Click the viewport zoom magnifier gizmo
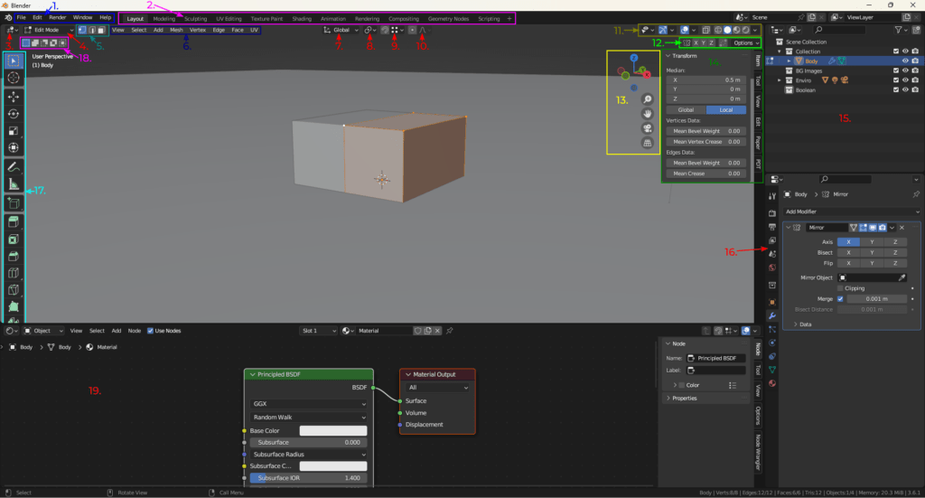925x498 pixels. [648, 99]
